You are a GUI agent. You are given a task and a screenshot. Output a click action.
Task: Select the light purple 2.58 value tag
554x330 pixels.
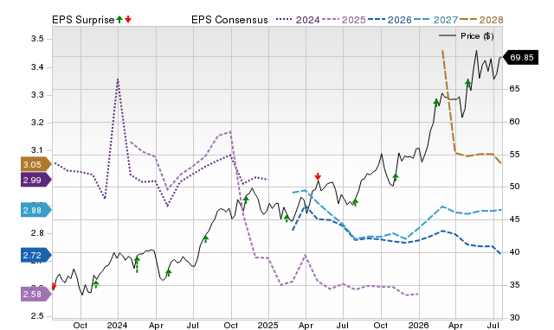pos(36,294)
